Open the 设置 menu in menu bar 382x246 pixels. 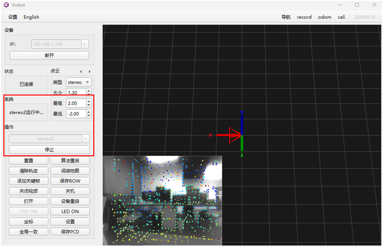pyautogui.click(x=13, y=17)
